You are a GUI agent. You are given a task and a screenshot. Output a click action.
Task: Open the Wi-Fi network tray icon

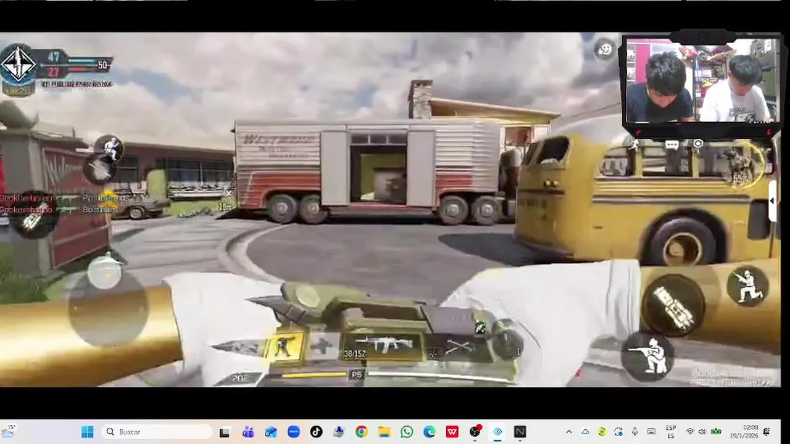[x=690, y=432]
